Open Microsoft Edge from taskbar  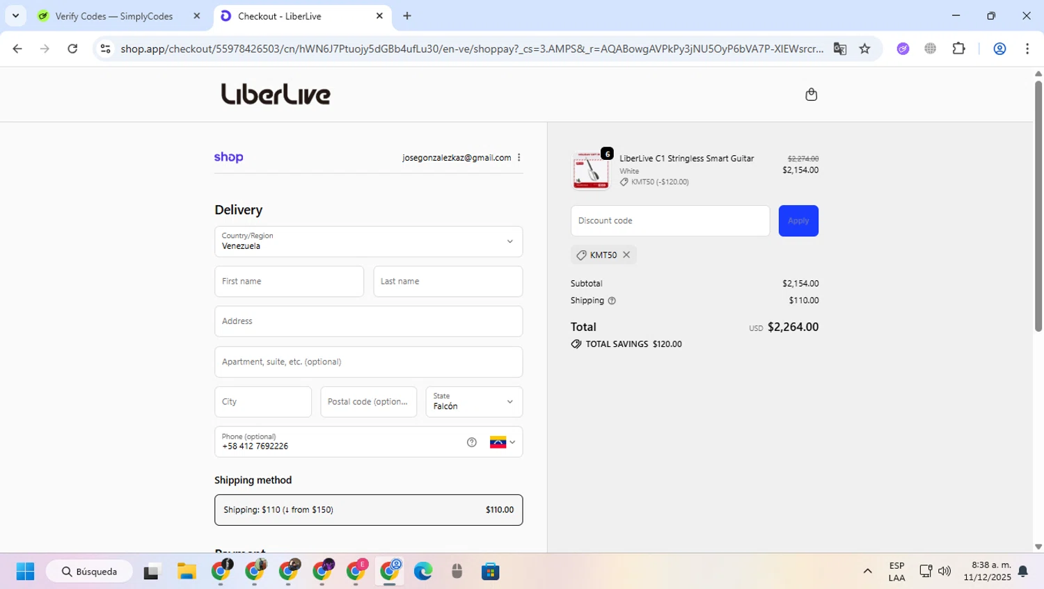point(423,572)
